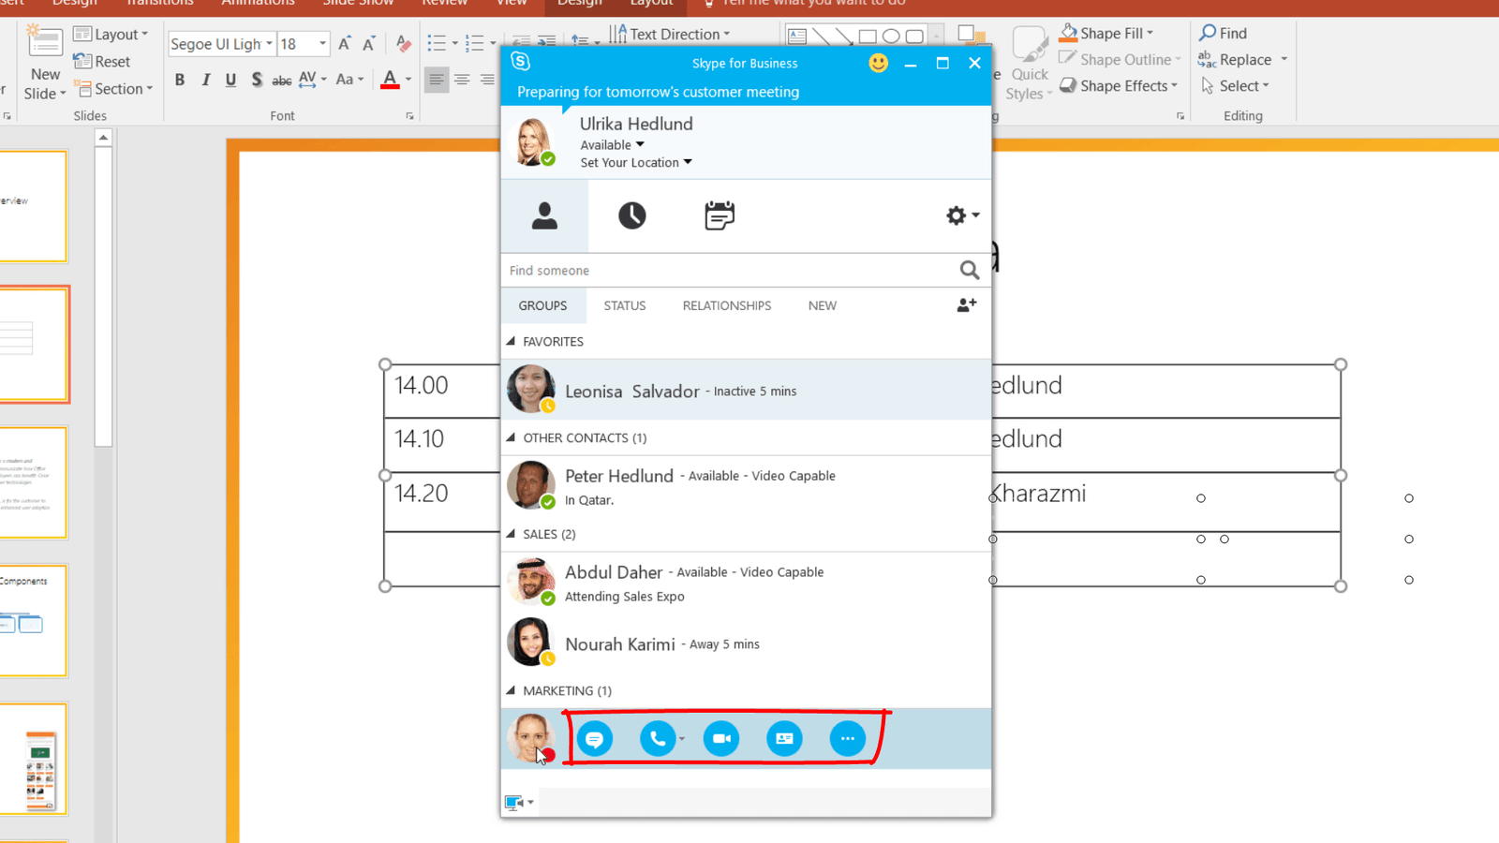Switch to the Status tab

624,306
